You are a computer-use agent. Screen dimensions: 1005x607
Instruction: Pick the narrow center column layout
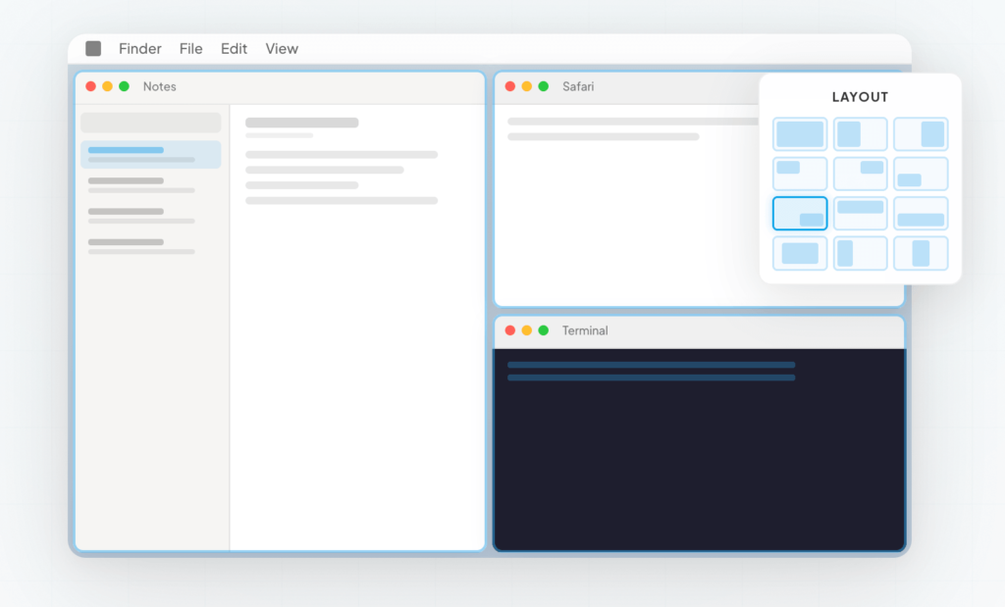921,253
